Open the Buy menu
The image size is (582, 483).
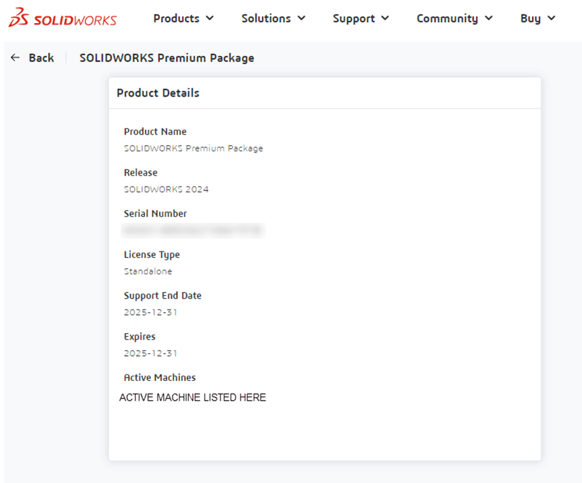point(531,18)
